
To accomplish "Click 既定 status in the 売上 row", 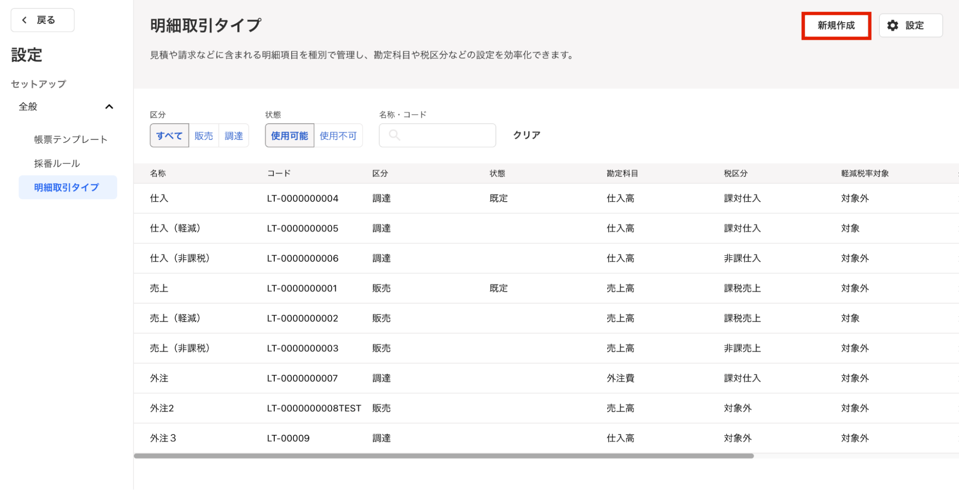I will pos(498,288).
